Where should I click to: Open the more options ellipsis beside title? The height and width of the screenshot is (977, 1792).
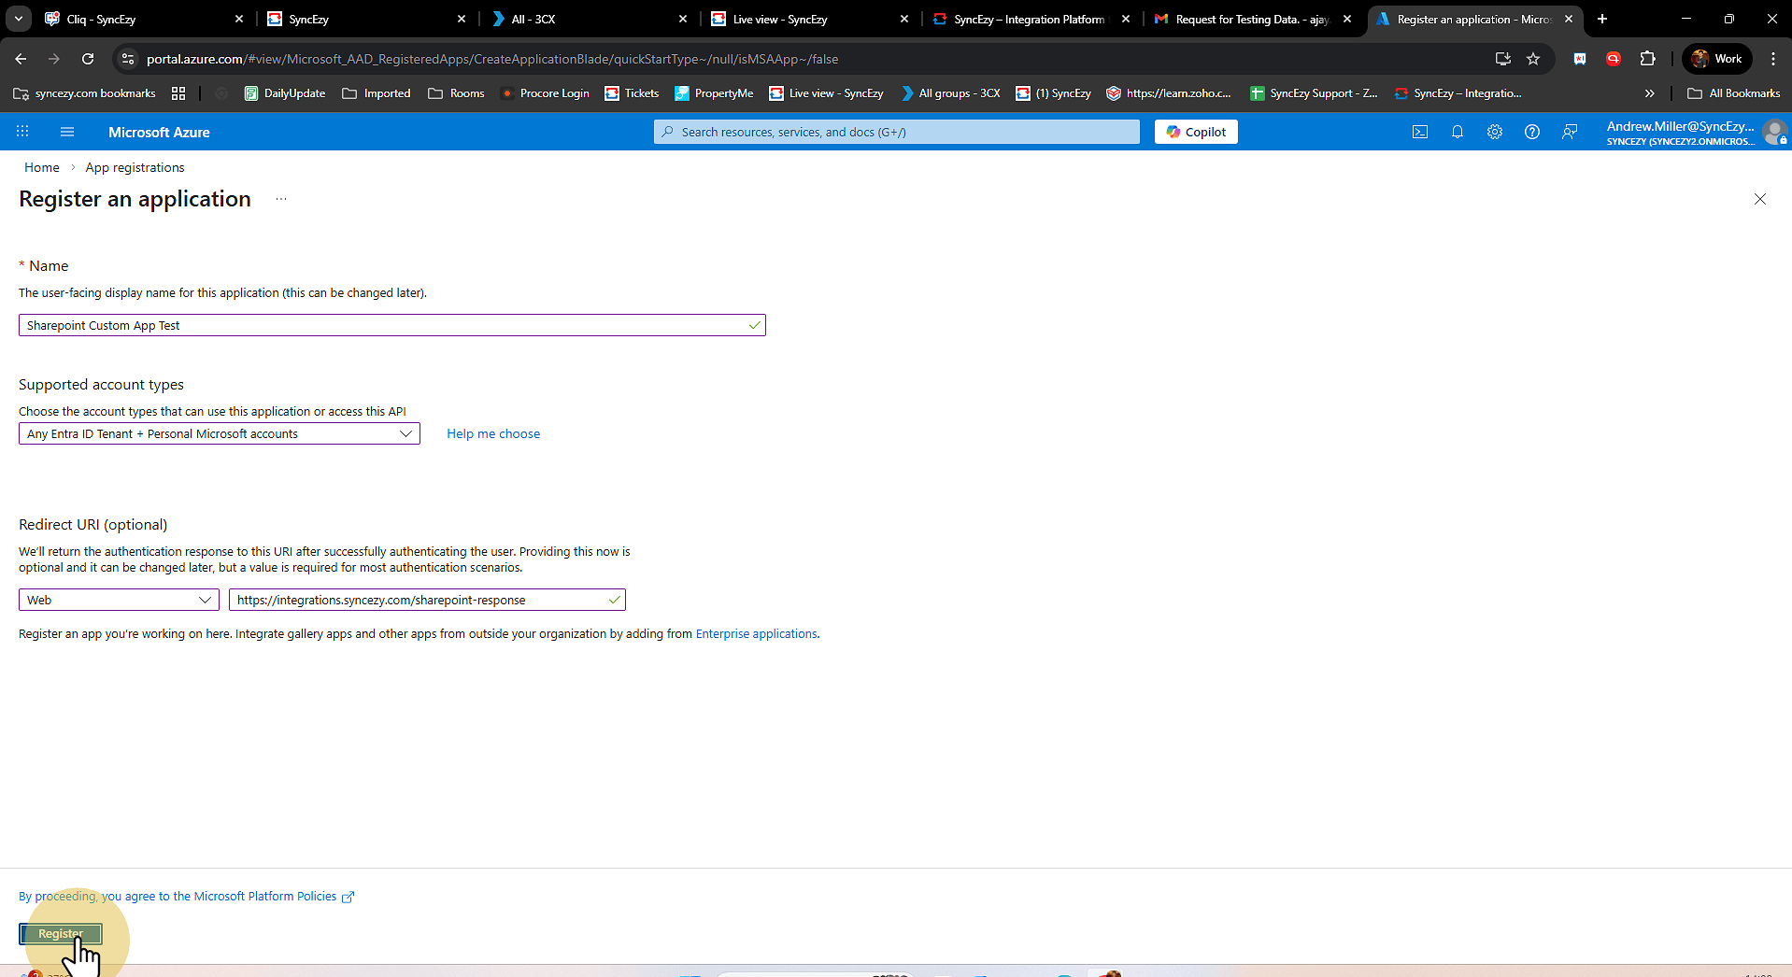(x=281, y=199)
